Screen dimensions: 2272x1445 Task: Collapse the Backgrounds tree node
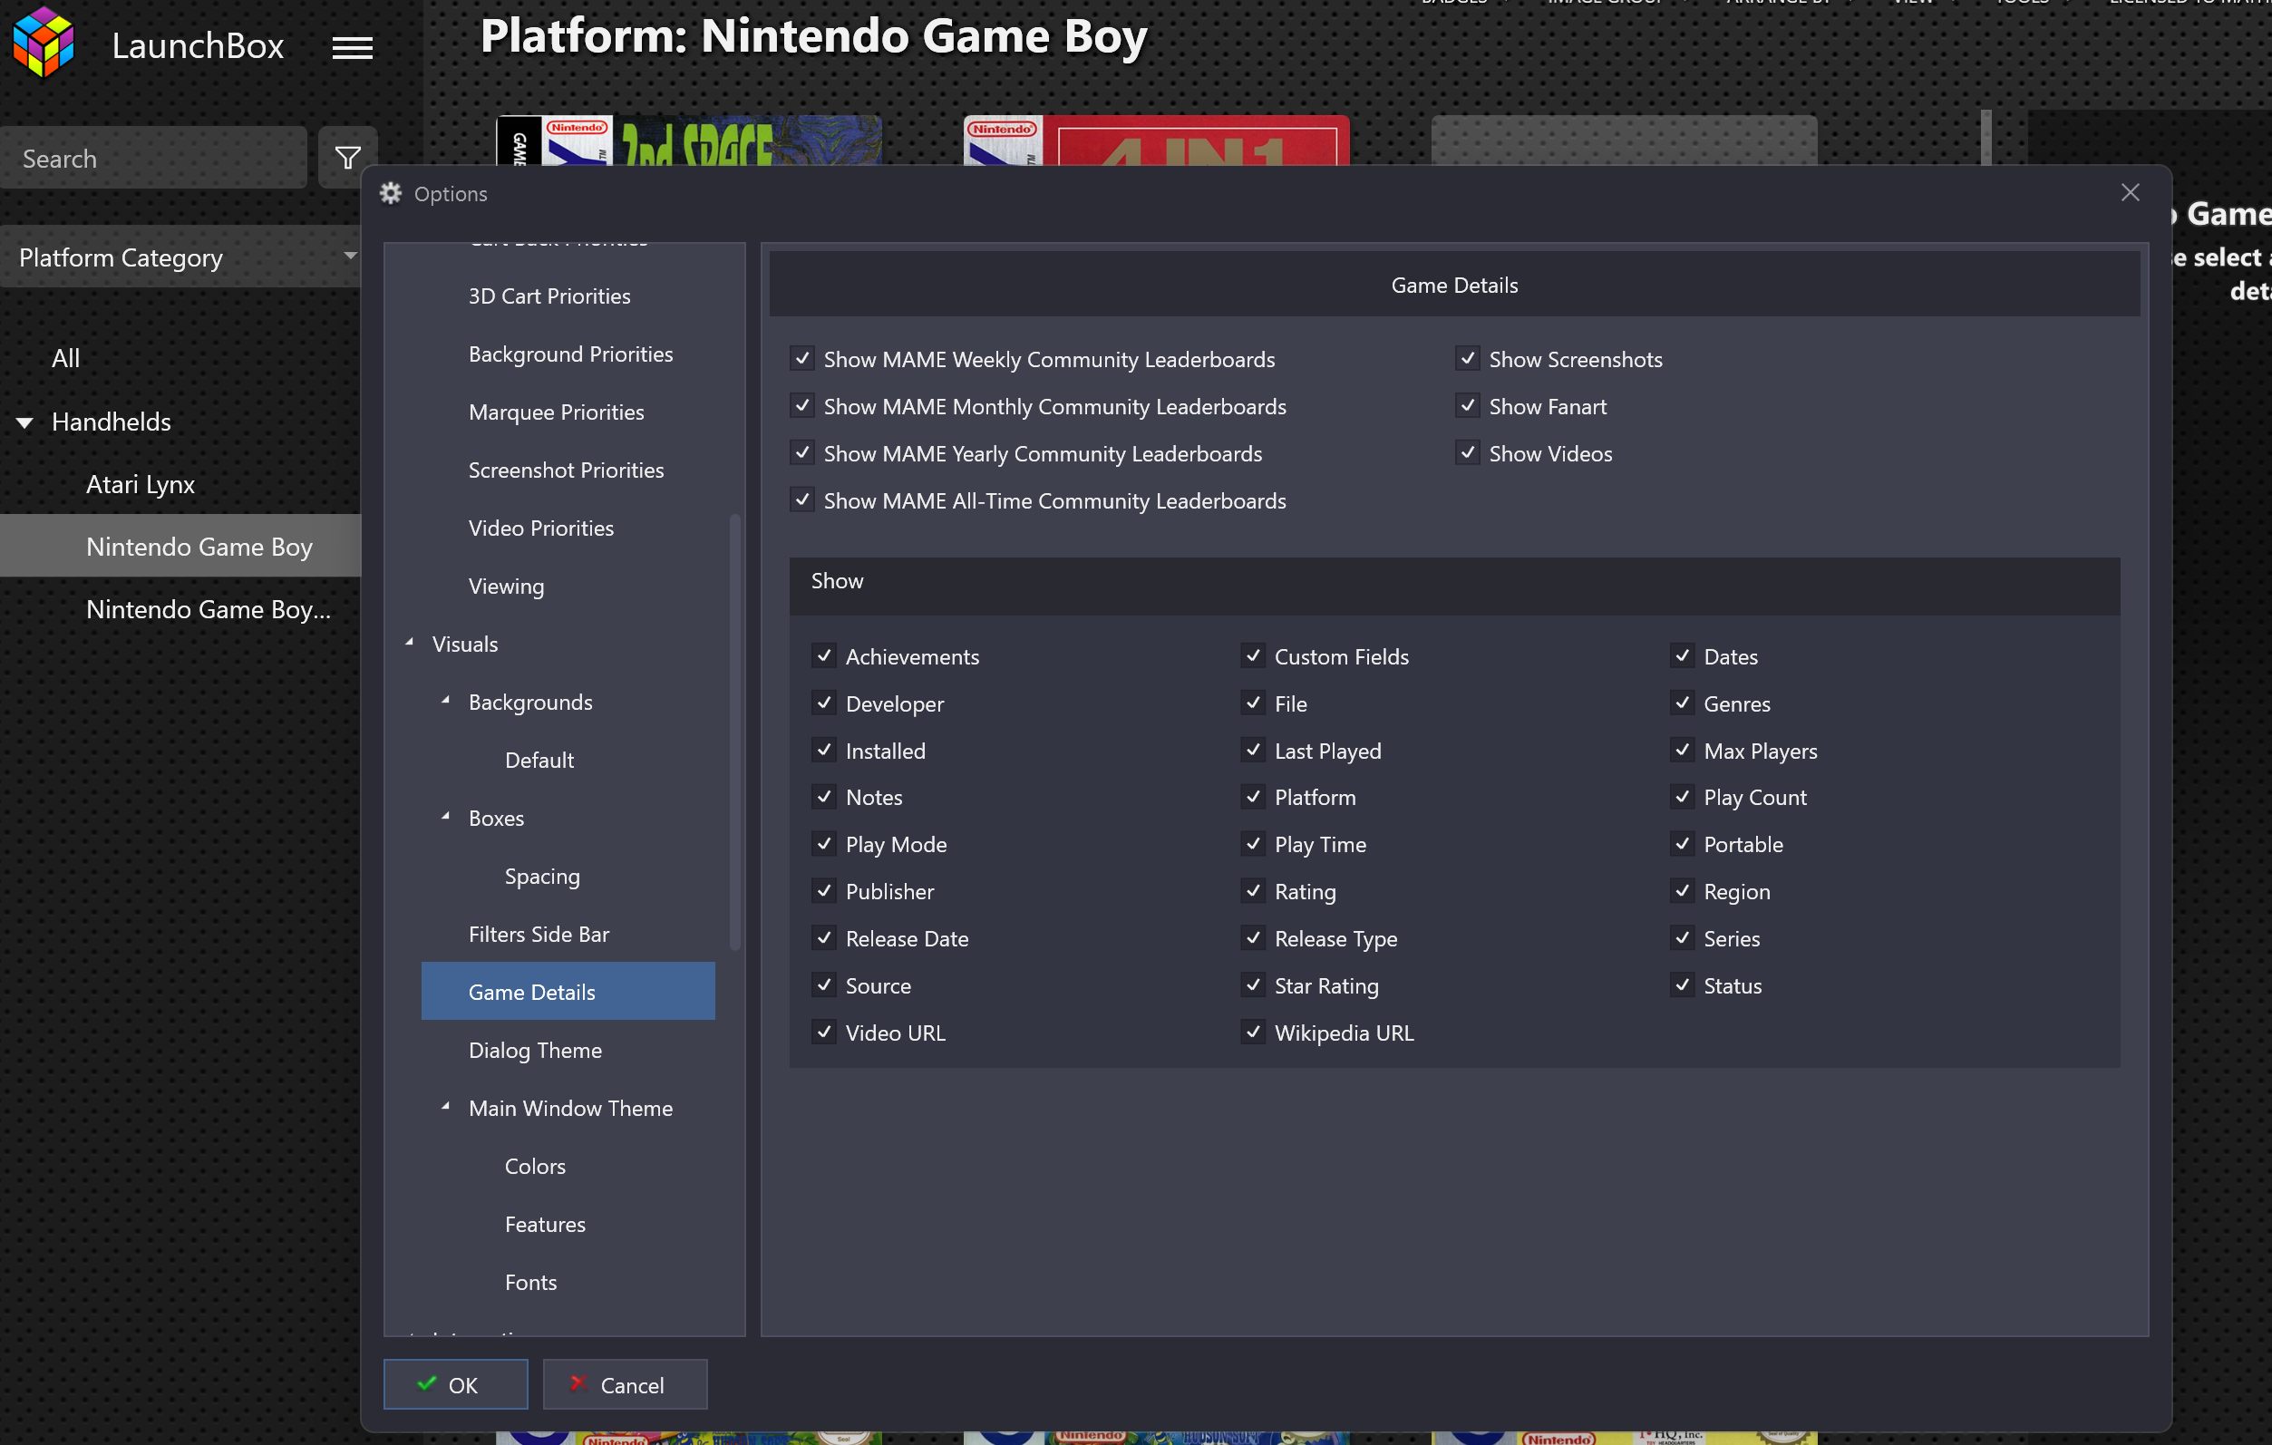tap(445, 701)
